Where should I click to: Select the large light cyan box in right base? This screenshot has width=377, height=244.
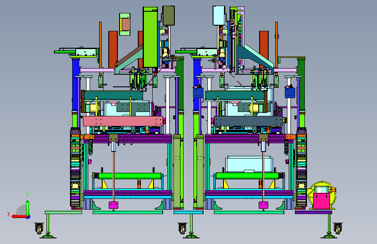249,164
